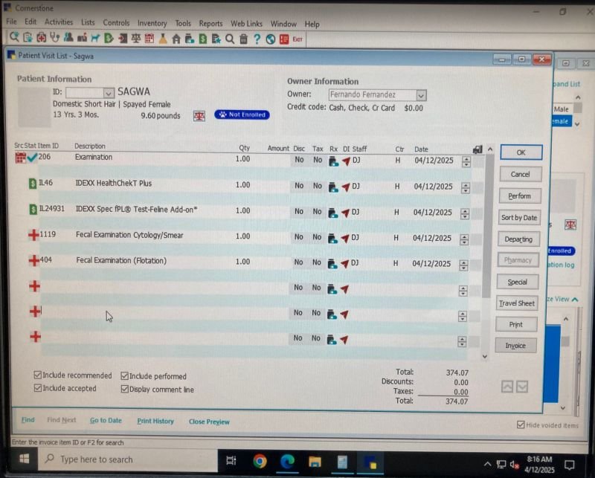The height and width of the screenshot is (478, 595).
Task: Click the patient clipboard toolbar icon
Action: point(28,38)
